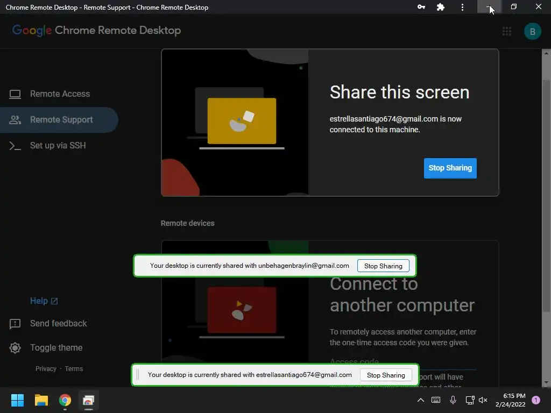Expand the hidden tray icons chevron
This screenshot has height=413, width=551.
pos(421,400)
